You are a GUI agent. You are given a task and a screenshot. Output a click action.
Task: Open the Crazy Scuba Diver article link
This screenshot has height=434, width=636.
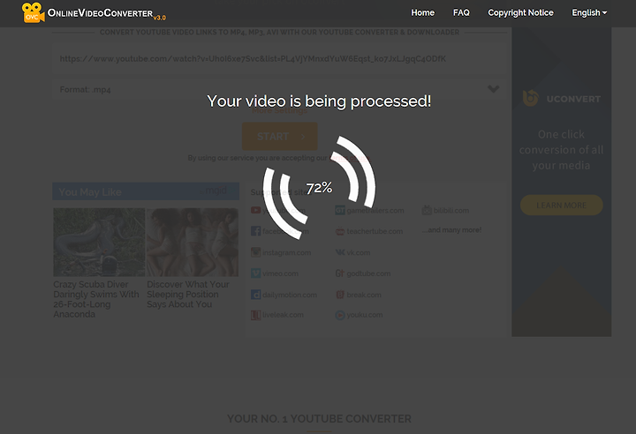coord(96,299)
